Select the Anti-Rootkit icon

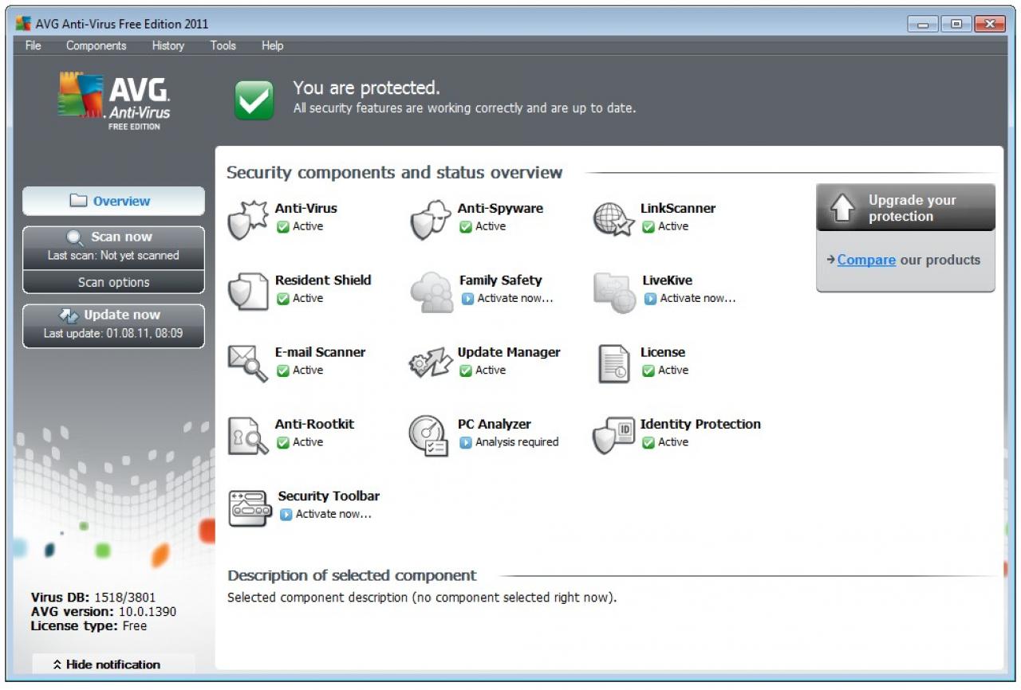point(248,436)
